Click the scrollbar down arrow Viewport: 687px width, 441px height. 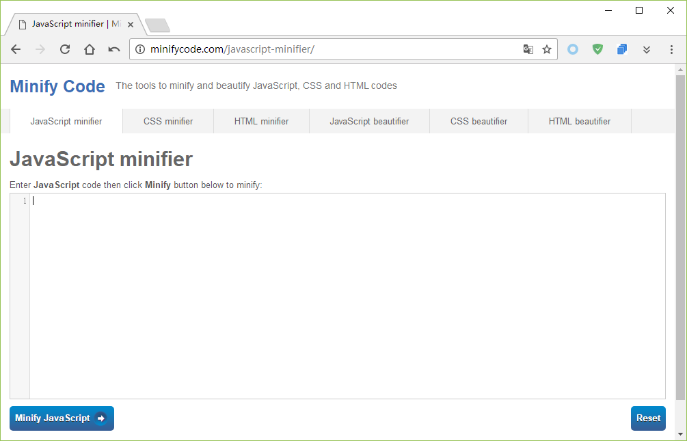click(680, 434)
